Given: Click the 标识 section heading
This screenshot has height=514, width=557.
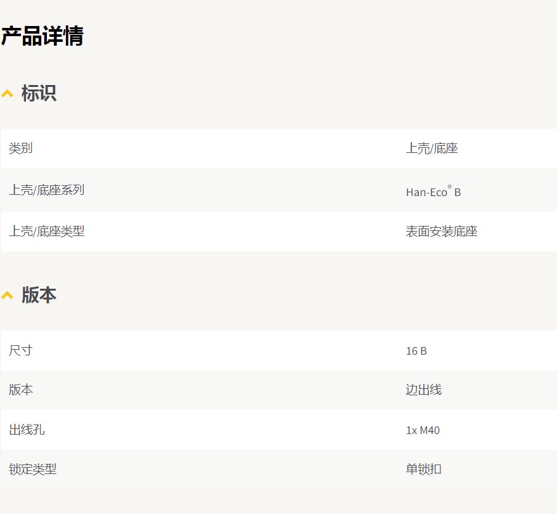Looking at the screenshot, I should click(39, 93).
